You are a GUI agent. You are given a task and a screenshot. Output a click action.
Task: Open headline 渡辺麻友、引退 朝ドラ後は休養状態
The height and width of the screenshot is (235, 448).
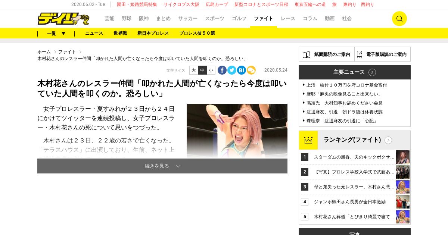click(345, 112)
